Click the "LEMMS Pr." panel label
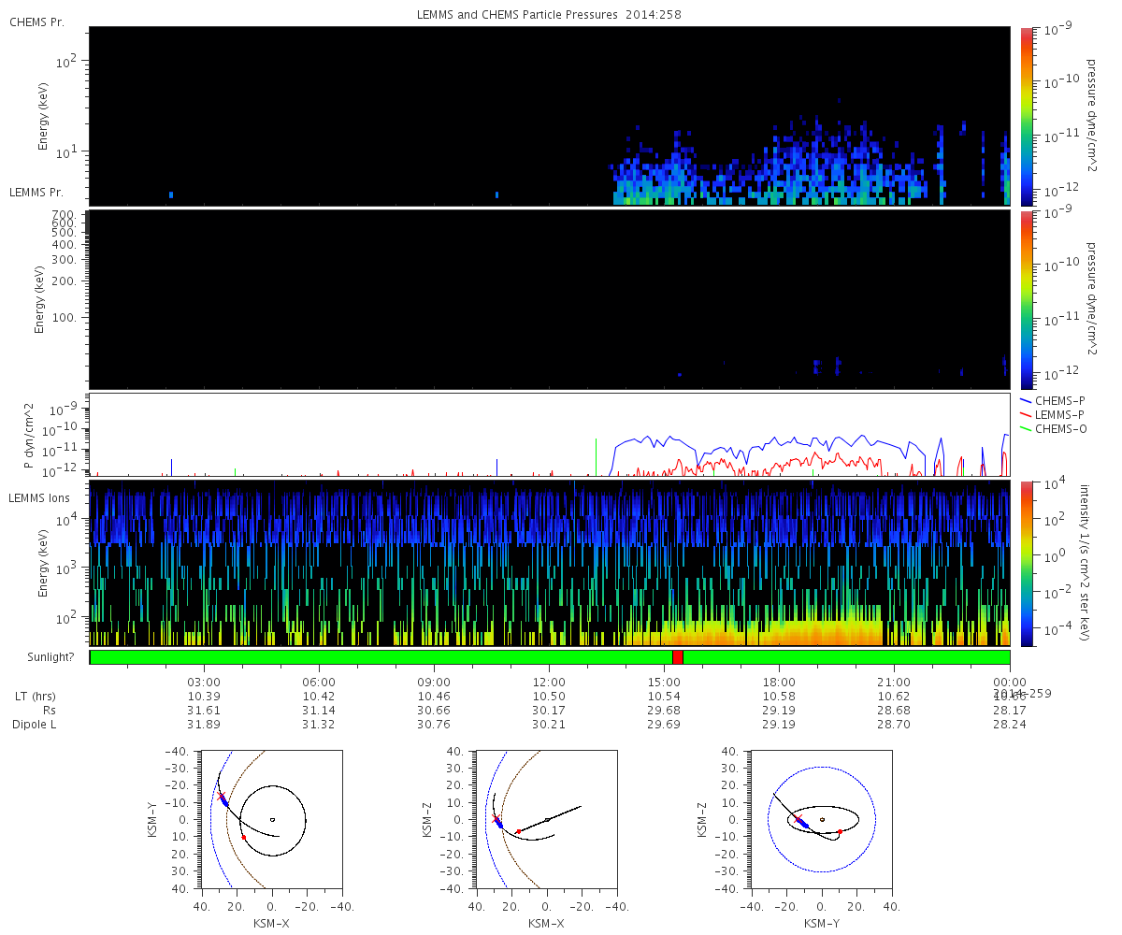The image size is (1122, 935). coord(36,192)
